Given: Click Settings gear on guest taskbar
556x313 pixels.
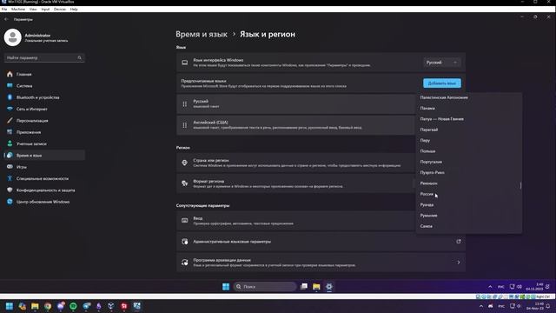Looking at the screenshot, I should pyautogui.click(x=329, y=286).
